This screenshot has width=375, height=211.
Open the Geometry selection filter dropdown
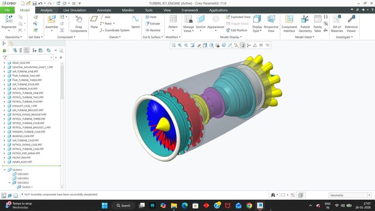(369, 195)
